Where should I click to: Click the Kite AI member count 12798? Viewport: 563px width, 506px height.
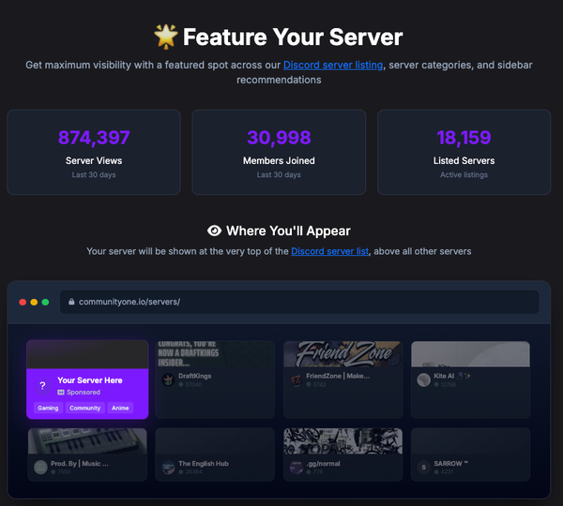click(x=449, y=384)
